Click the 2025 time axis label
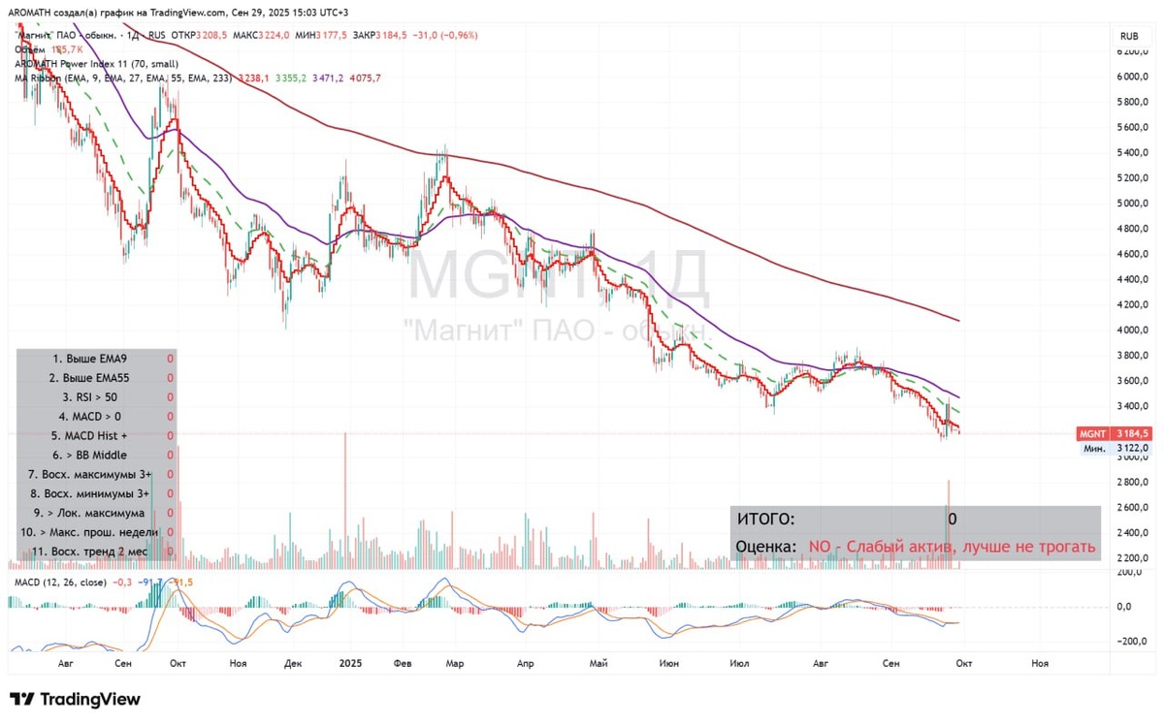This screenshot has width=1164, height=724. tap(350, 664)
